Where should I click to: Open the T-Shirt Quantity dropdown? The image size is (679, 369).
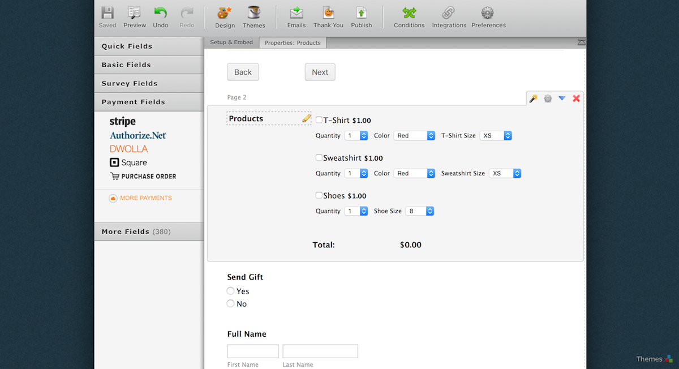point(356,136)
